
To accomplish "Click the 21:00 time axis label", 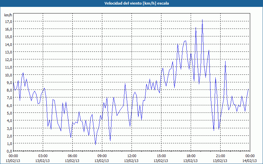I will click(220, 156).
